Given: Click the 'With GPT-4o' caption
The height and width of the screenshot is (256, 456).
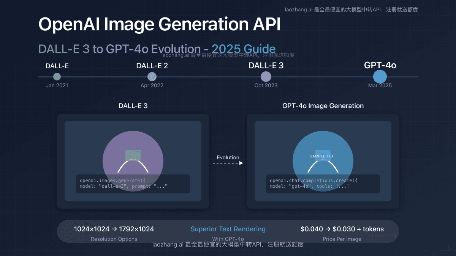Looking at the screenshot, I should [228, 239].
